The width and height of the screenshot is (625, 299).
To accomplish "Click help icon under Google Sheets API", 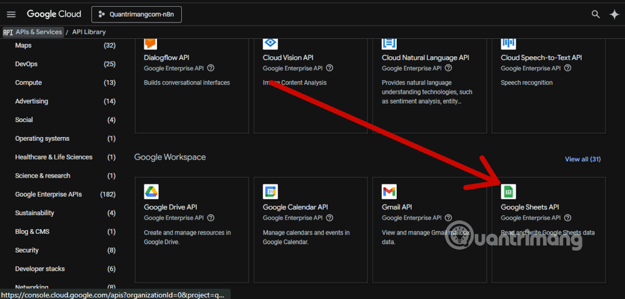I will tap(567, 218).
